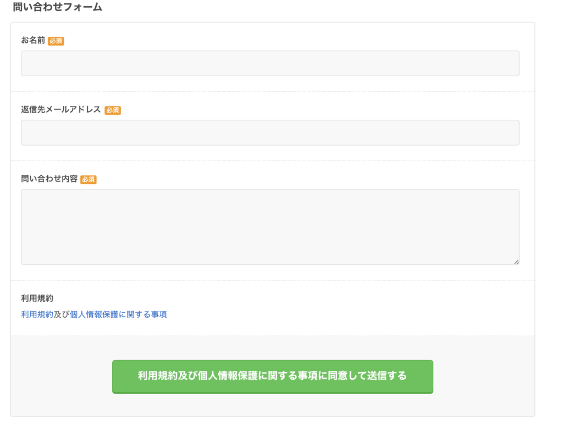The image size is (563, 422).
Task: Click the 利用規約 section heading label
Action: [x=37, y=298]
